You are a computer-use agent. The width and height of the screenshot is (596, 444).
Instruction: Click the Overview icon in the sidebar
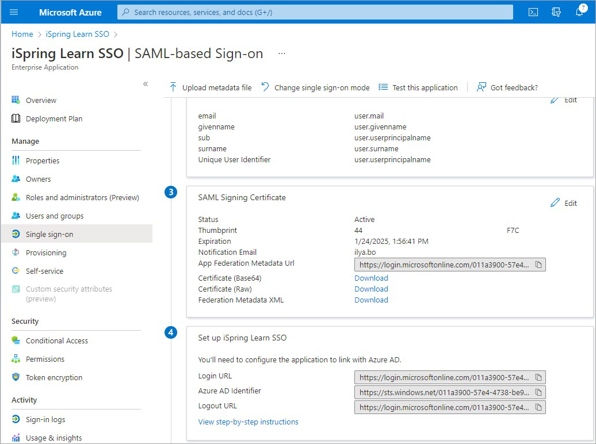(16, 100)
